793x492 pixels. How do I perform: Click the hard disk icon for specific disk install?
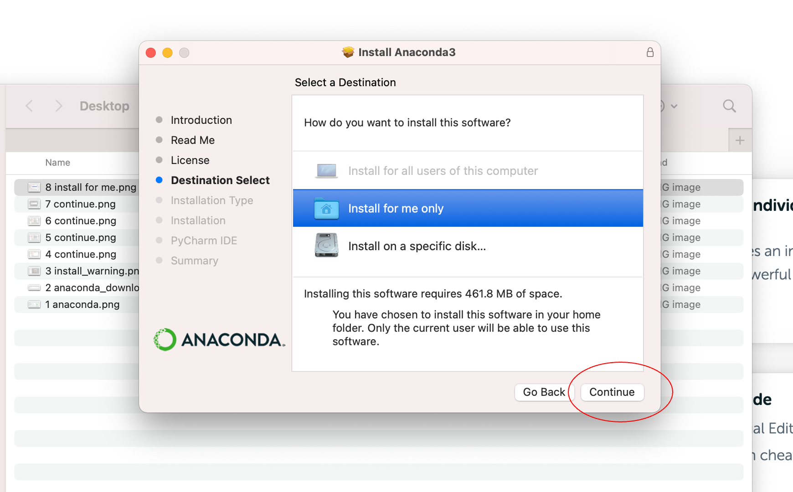326,246
